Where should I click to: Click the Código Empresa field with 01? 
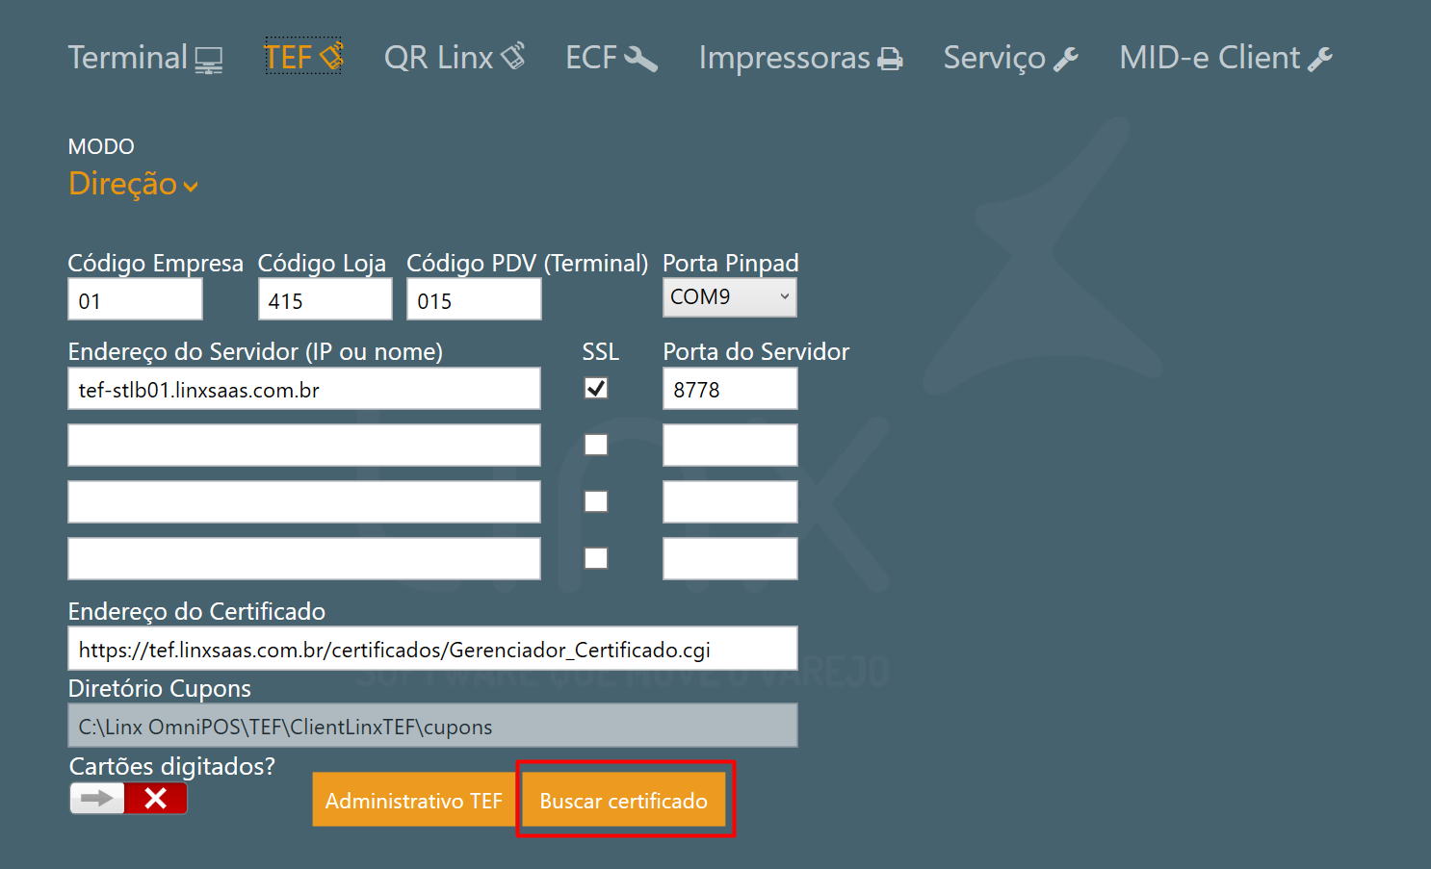coord(135,299)
